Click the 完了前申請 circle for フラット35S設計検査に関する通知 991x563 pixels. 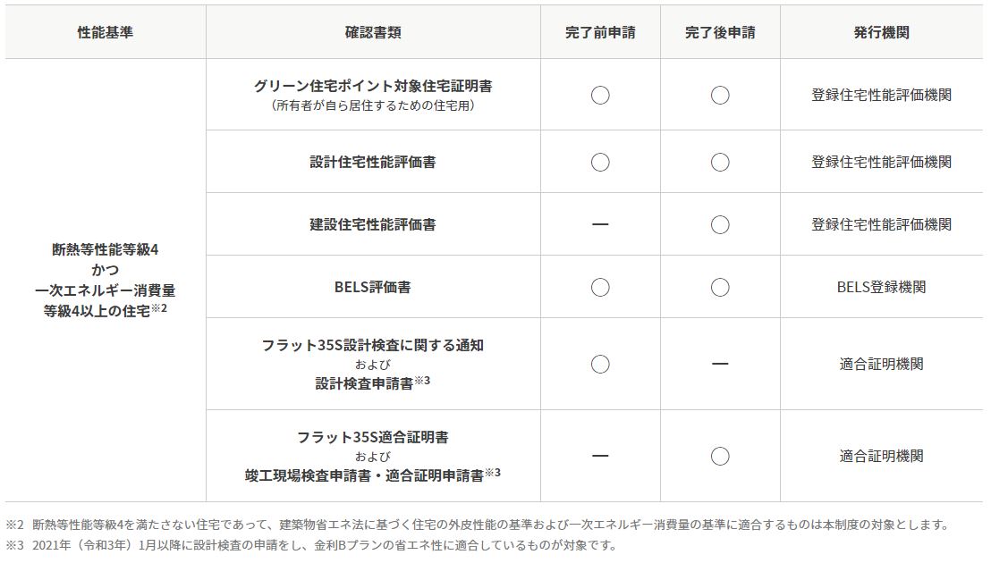click(x=600, y=365)
